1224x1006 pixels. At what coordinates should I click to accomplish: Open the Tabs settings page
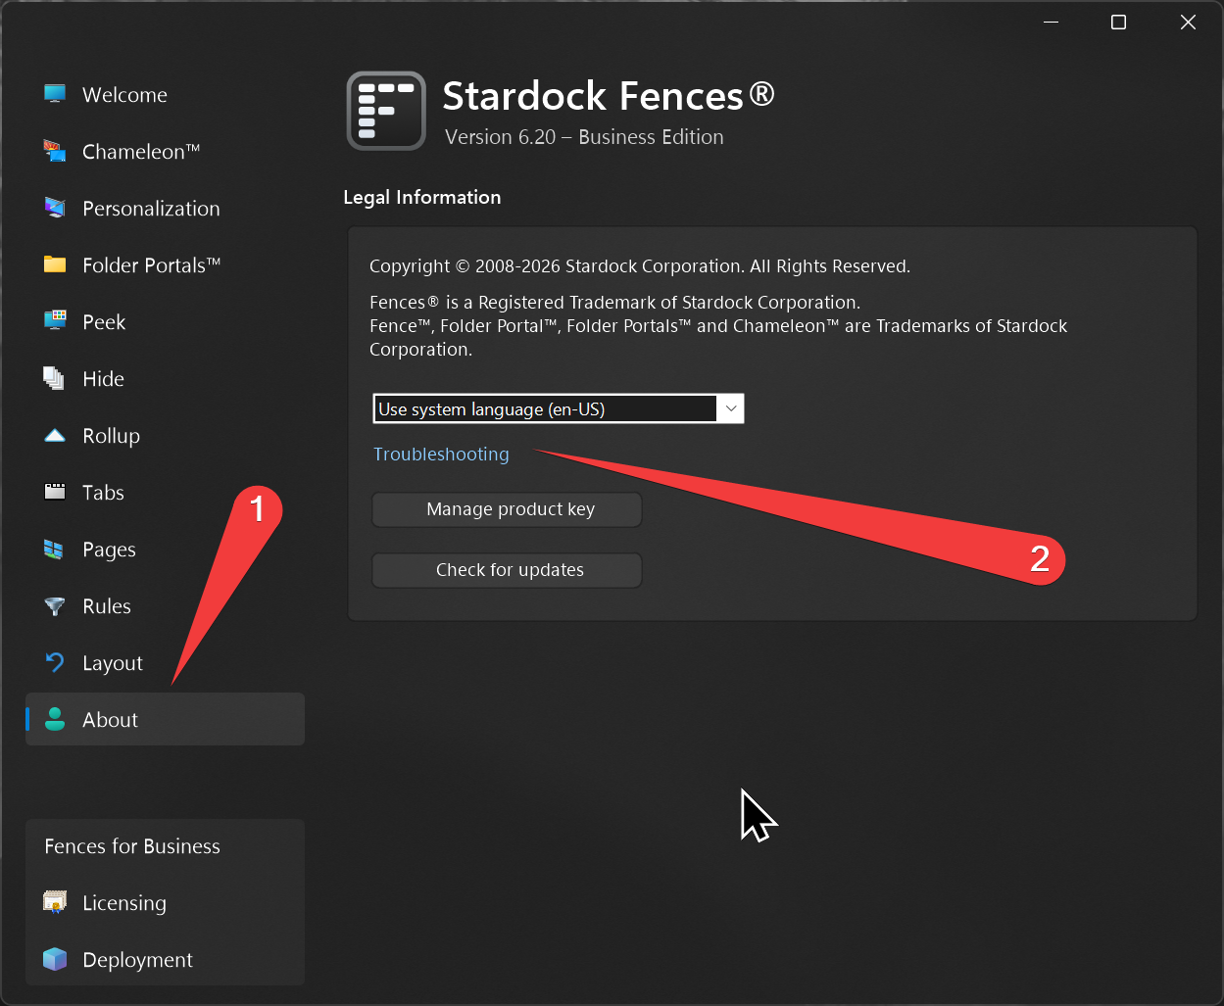coord(103,493)
